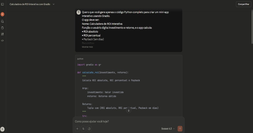Open the Code icon in the sidebar
Viewport: 253px width, 133px height.
click(x=2, y=41)
